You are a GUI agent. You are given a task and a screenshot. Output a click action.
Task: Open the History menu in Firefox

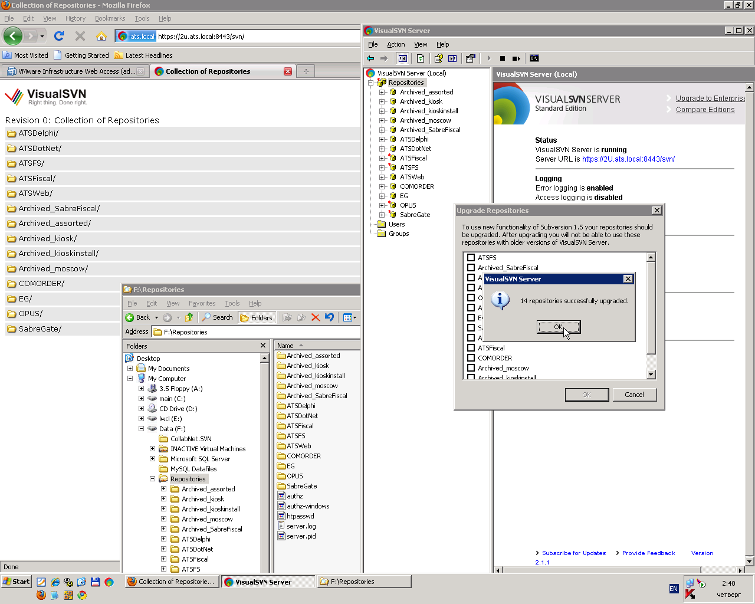click(75, 18)
